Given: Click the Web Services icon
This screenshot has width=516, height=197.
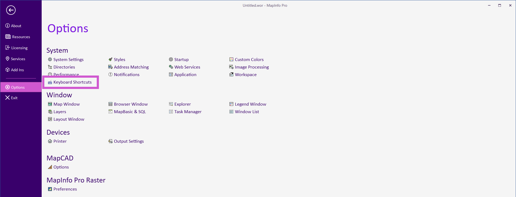Looking at the screenshot, I should [x=171, y=67].
